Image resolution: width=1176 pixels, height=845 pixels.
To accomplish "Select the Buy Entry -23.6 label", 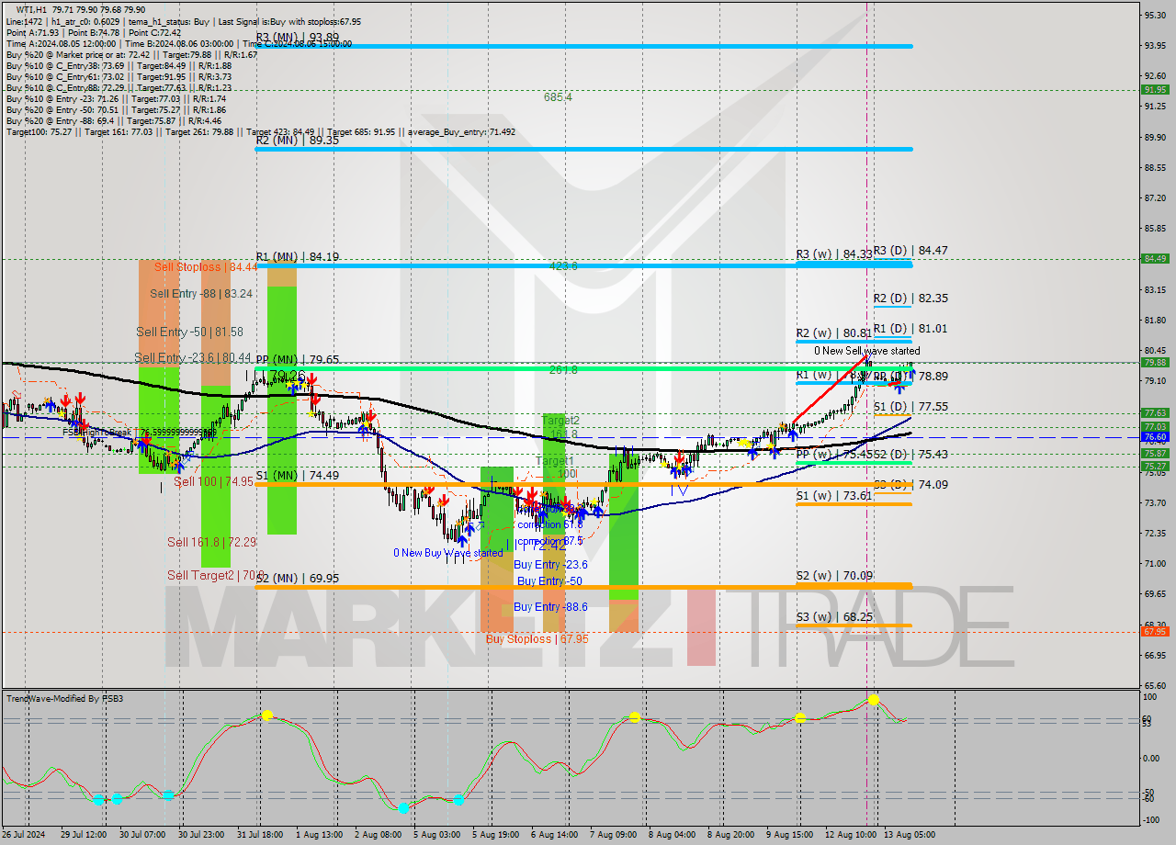I will [x=550, y=565].
